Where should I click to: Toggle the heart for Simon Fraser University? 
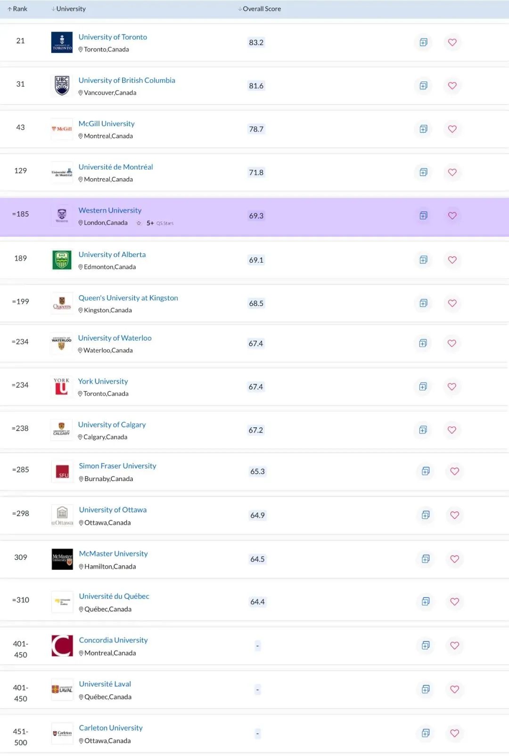tap(454, 472)
